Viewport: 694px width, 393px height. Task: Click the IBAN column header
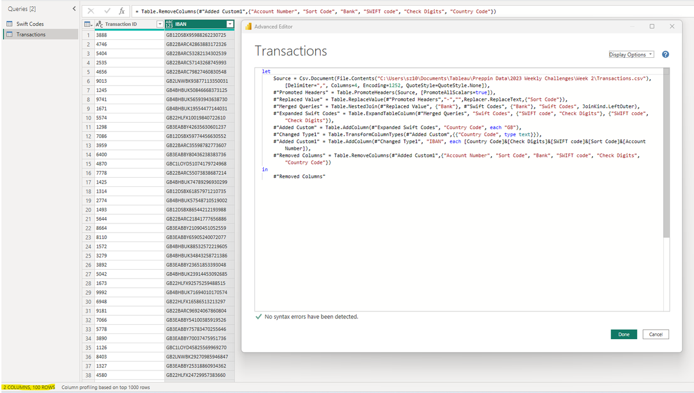[199, 24]
